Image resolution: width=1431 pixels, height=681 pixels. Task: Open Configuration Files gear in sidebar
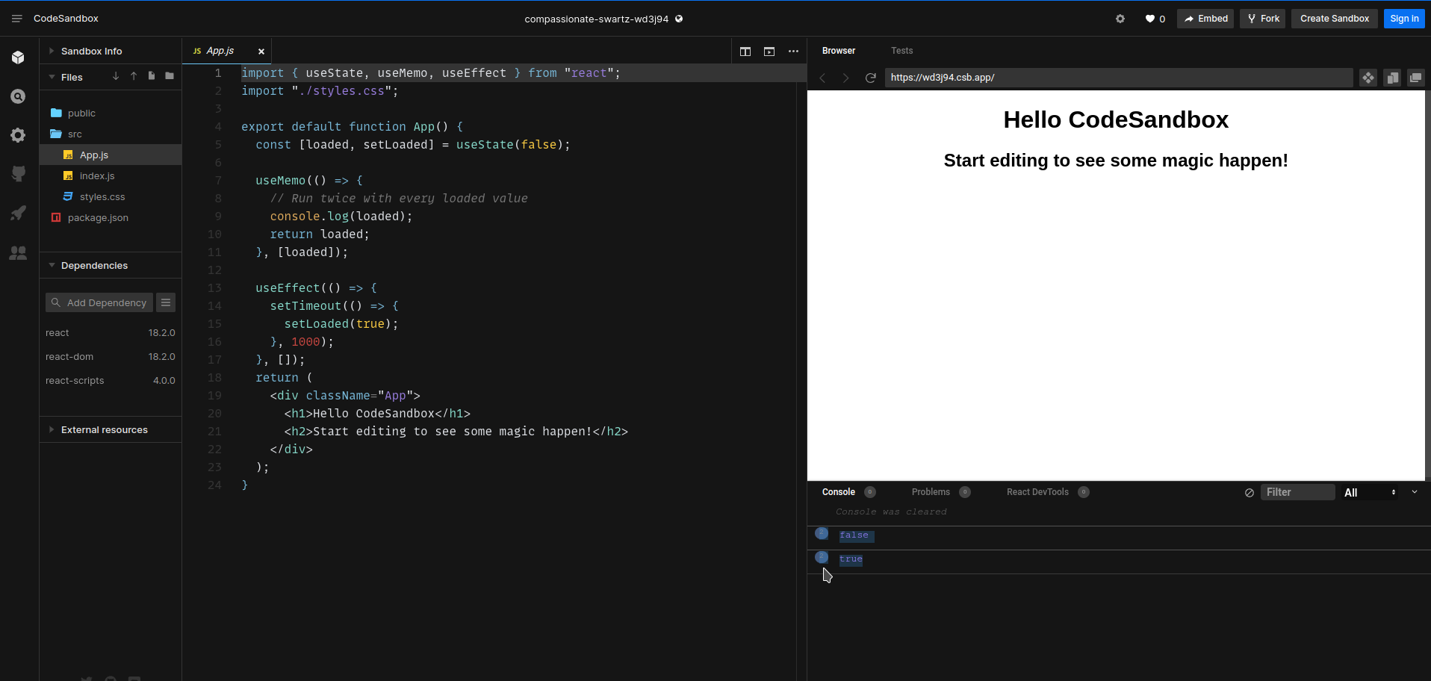18,135
